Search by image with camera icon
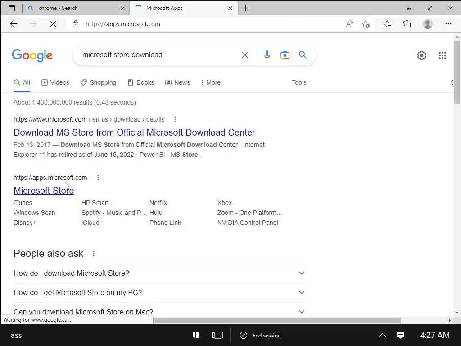Image resolution: width=461 pixels, height=346 pixels. coord(285,55)
